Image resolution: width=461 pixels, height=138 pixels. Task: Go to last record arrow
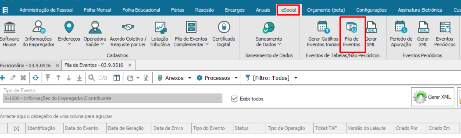pos(79,78)
